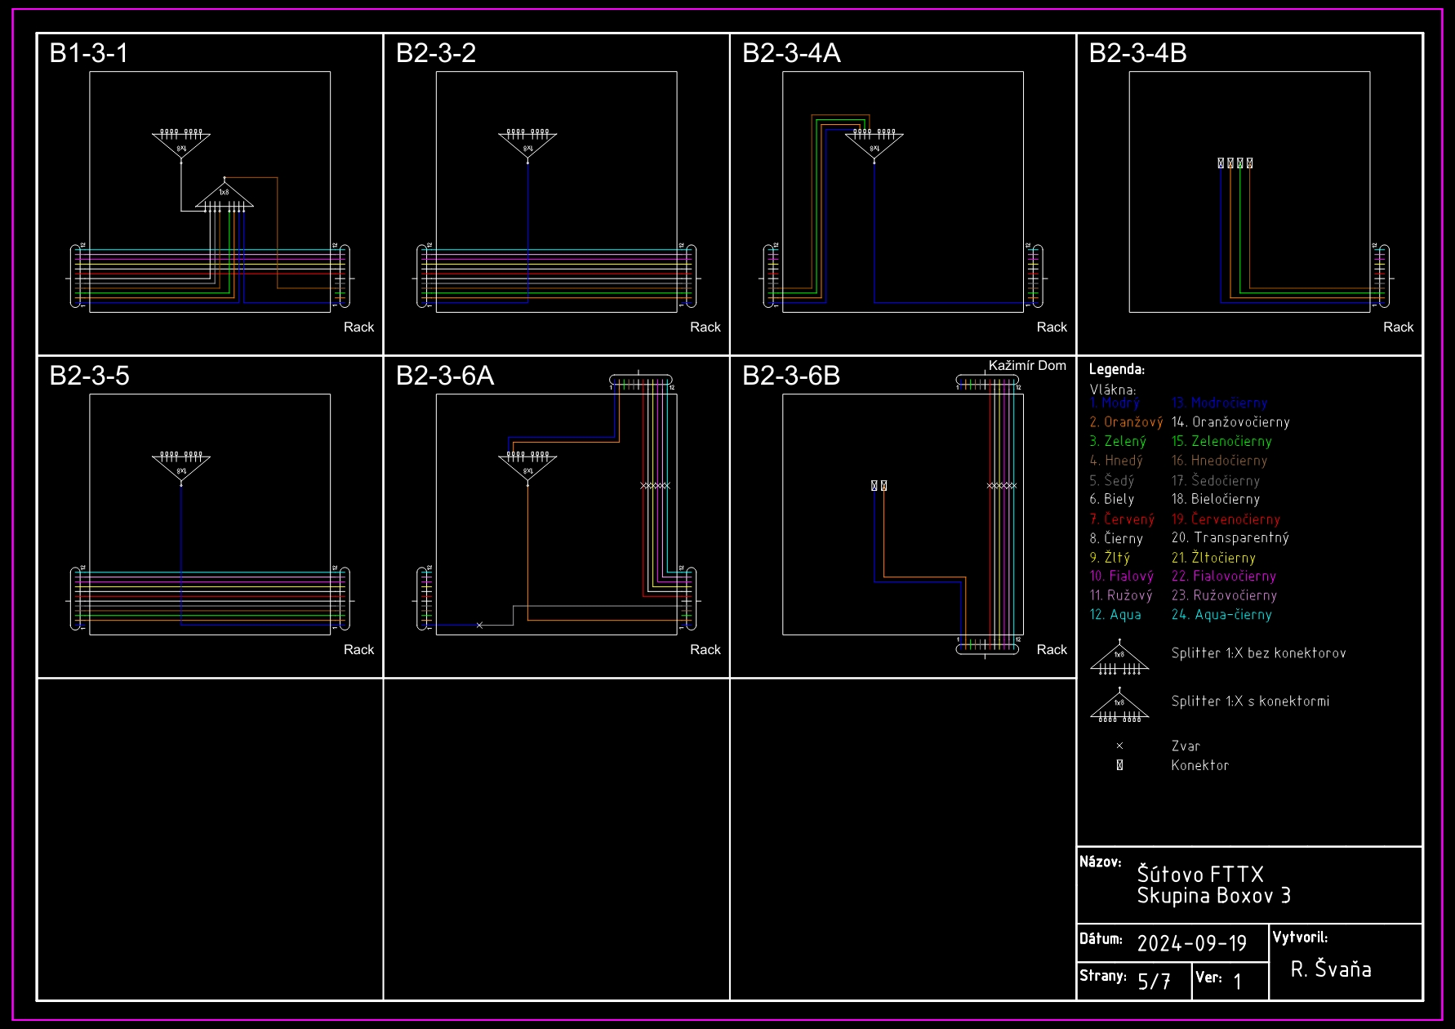Click the Zvar weld symbol in legend
The height and width of the screenshot is (1029, 1455).
pos(1119,746)
